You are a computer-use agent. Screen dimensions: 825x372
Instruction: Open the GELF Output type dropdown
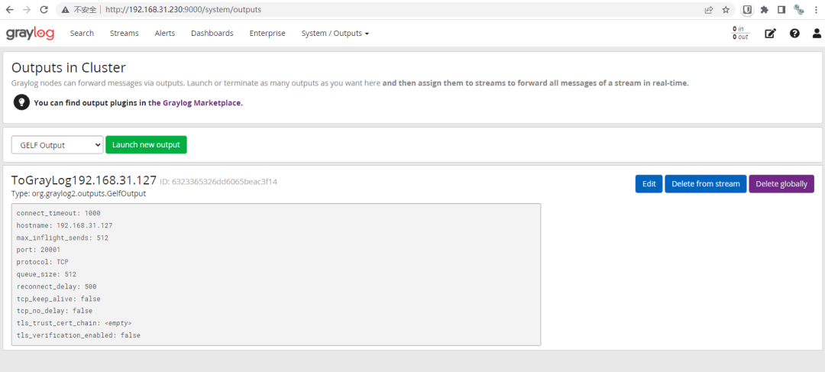click(x=57, y=145)
